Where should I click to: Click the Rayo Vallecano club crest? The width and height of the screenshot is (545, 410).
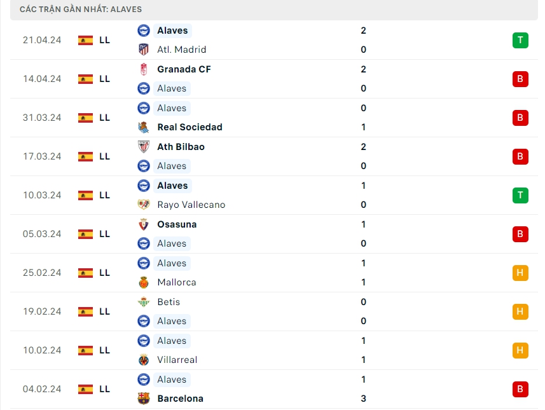pos(143,205)
